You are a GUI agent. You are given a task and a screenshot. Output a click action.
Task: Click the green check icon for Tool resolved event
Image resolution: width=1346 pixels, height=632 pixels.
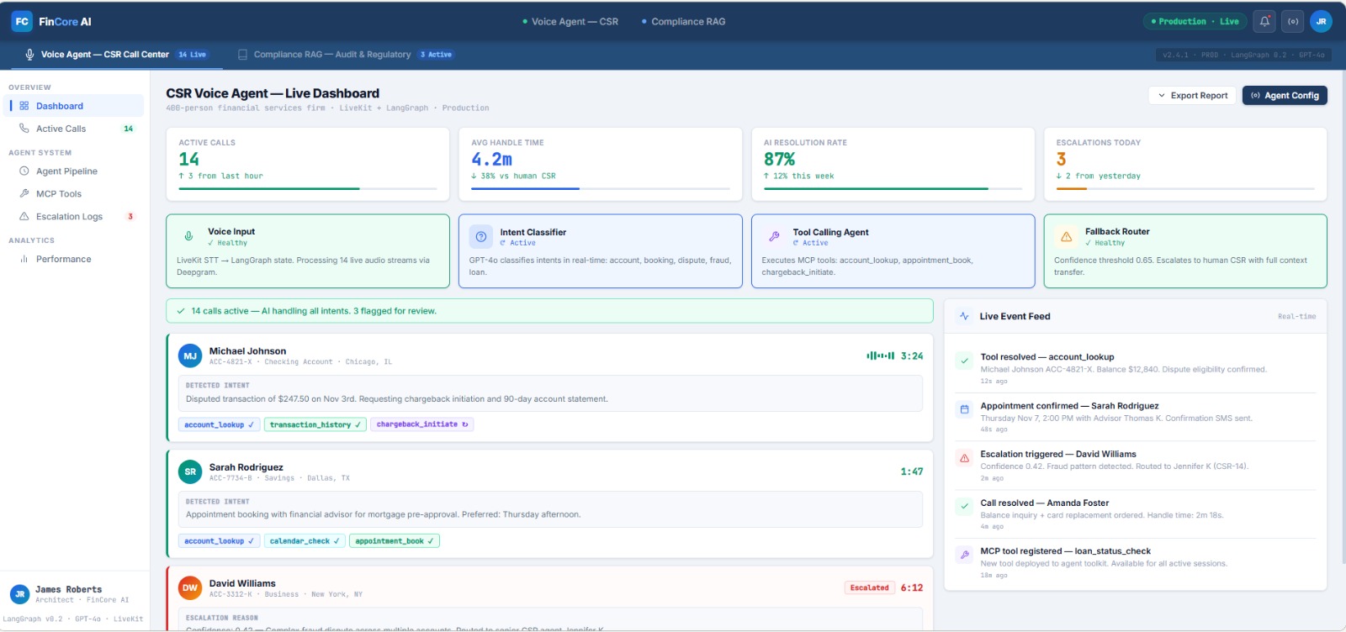point(964,361)
